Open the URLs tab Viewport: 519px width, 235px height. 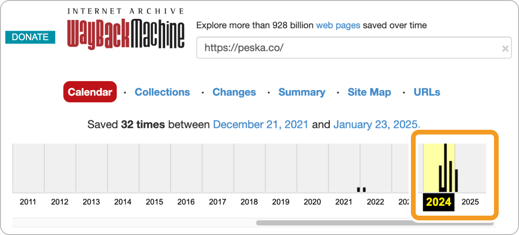(x=427, y=92)
